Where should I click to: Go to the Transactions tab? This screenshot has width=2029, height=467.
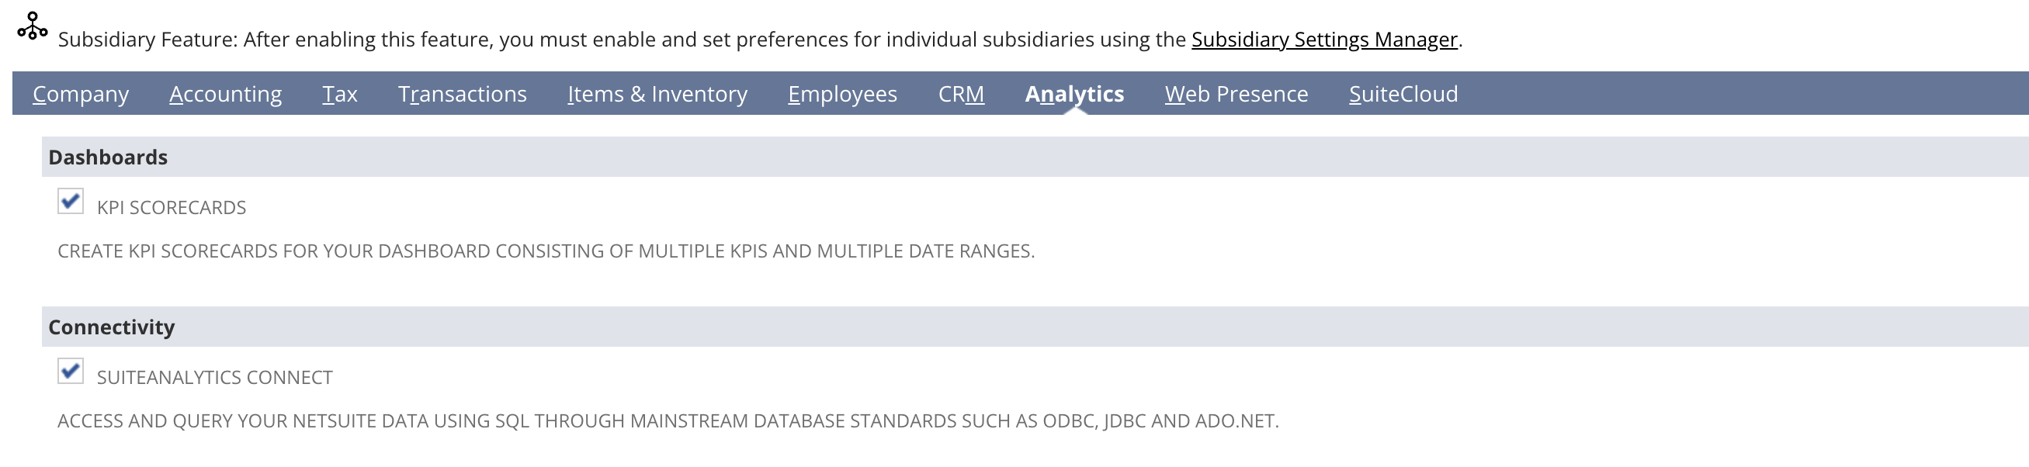tap(463, 94)
